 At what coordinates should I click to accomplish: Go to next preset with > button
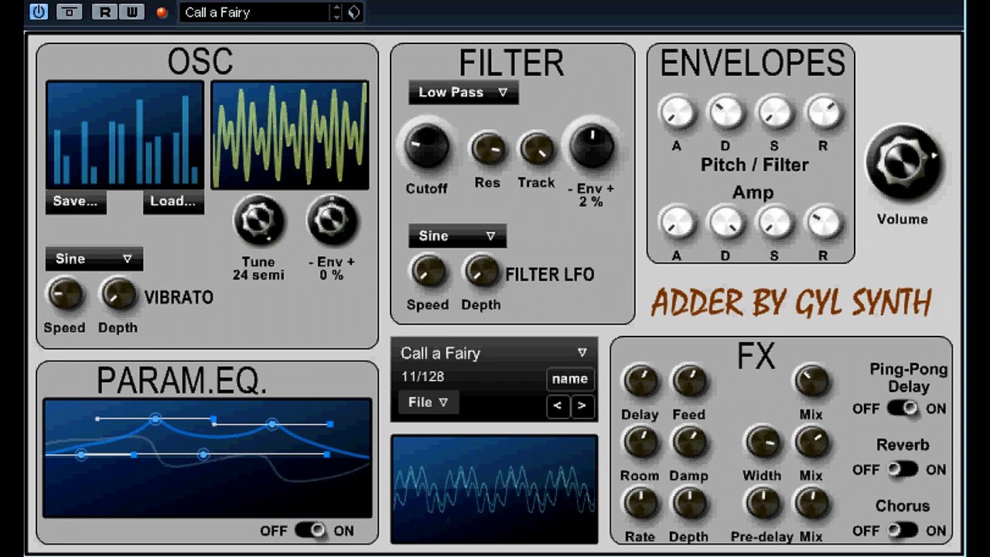[x=582, y=405]
